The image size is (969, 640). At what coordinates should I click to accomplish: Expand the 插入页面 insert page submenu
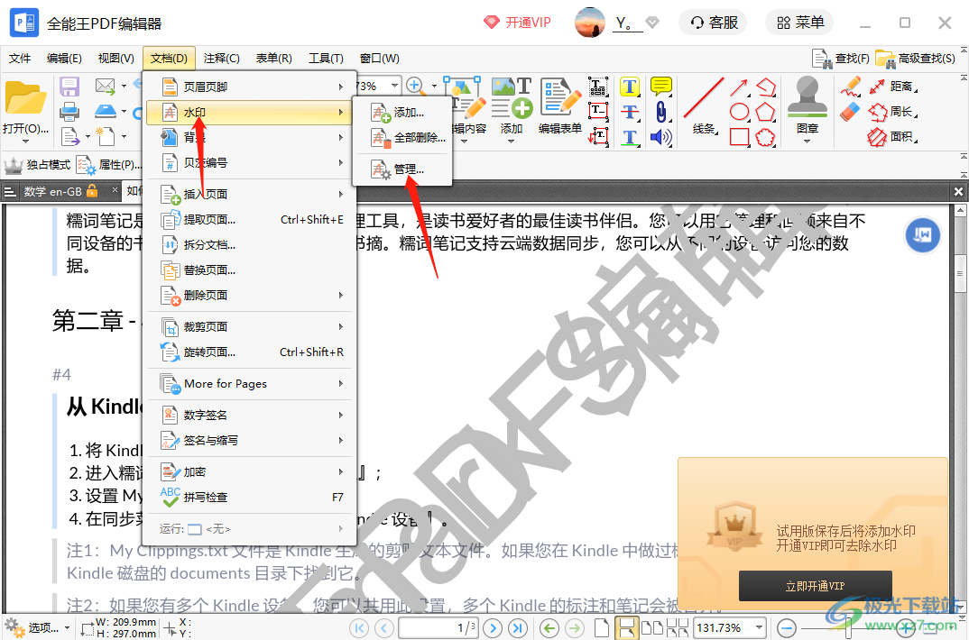[x=249, y=194]
